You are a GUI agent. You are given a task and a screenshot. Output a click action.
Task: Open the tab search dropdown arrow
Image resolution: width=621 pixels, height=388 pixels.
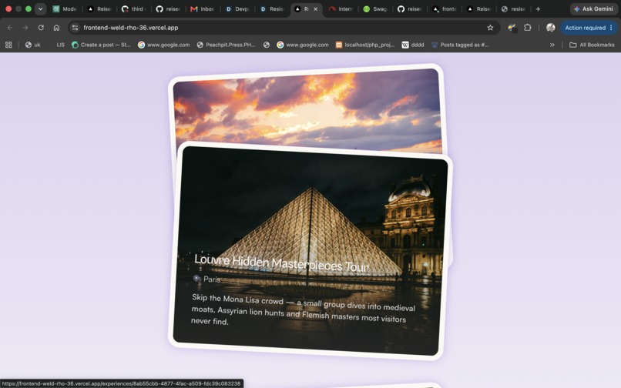click(40, 8)
